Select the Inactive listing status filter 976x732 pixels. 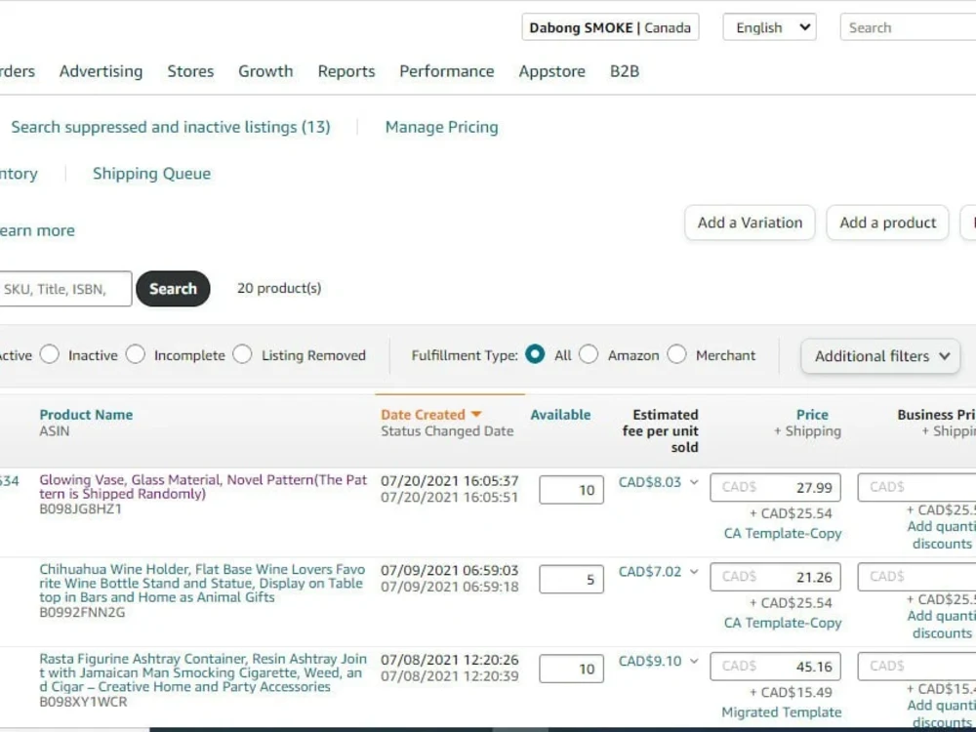pos(50,355)
